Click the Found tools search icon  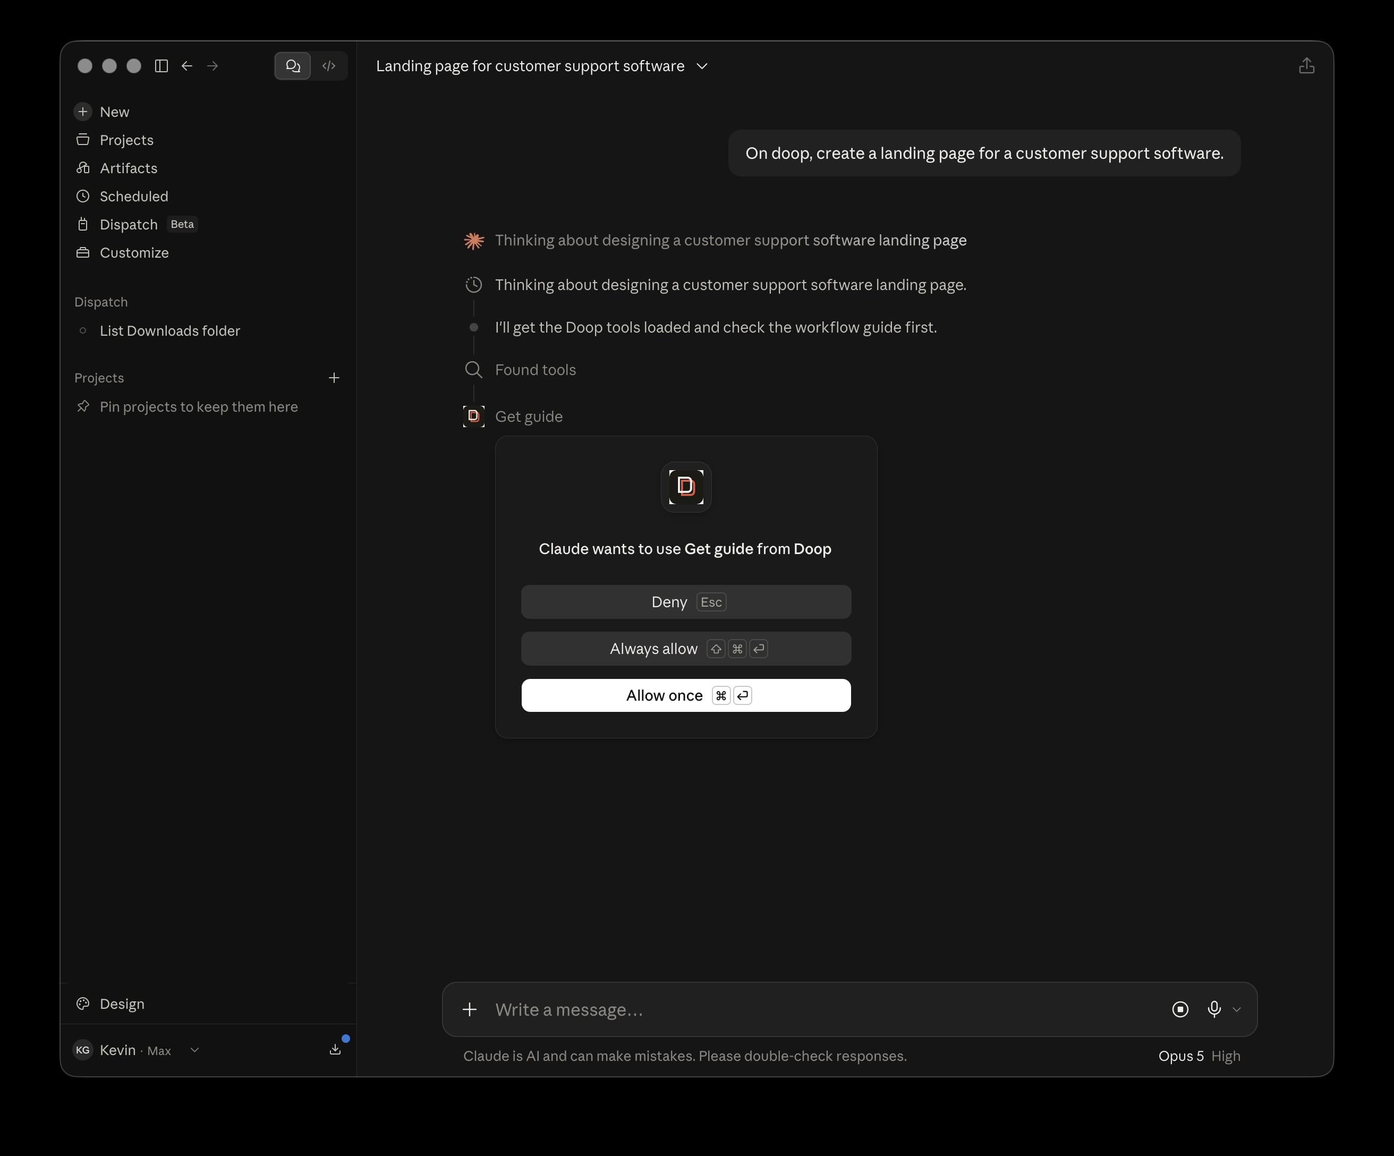coord(473,370)
